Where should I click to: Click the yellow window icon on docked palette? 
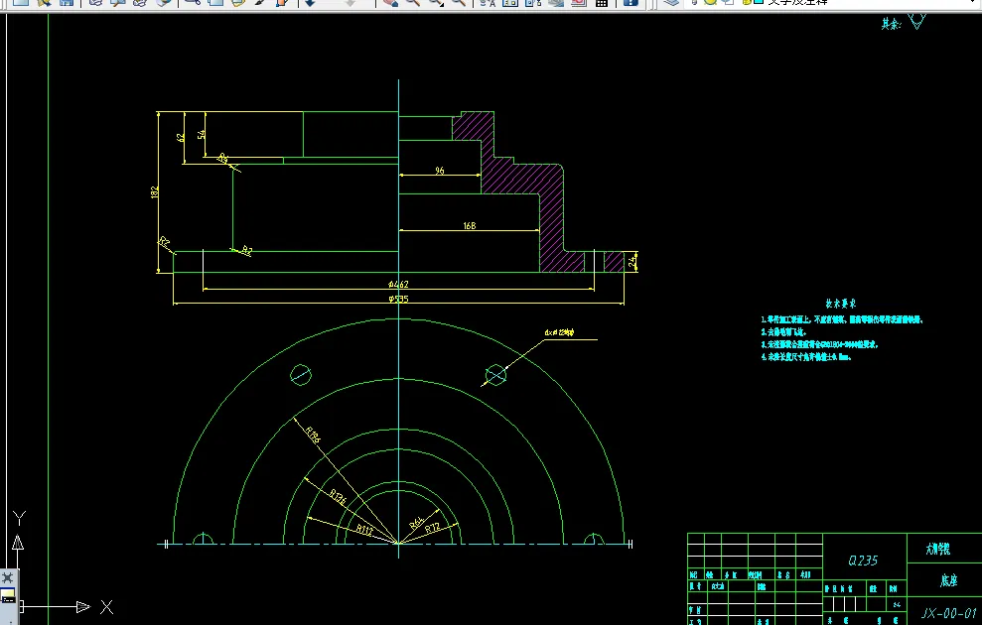8,596
